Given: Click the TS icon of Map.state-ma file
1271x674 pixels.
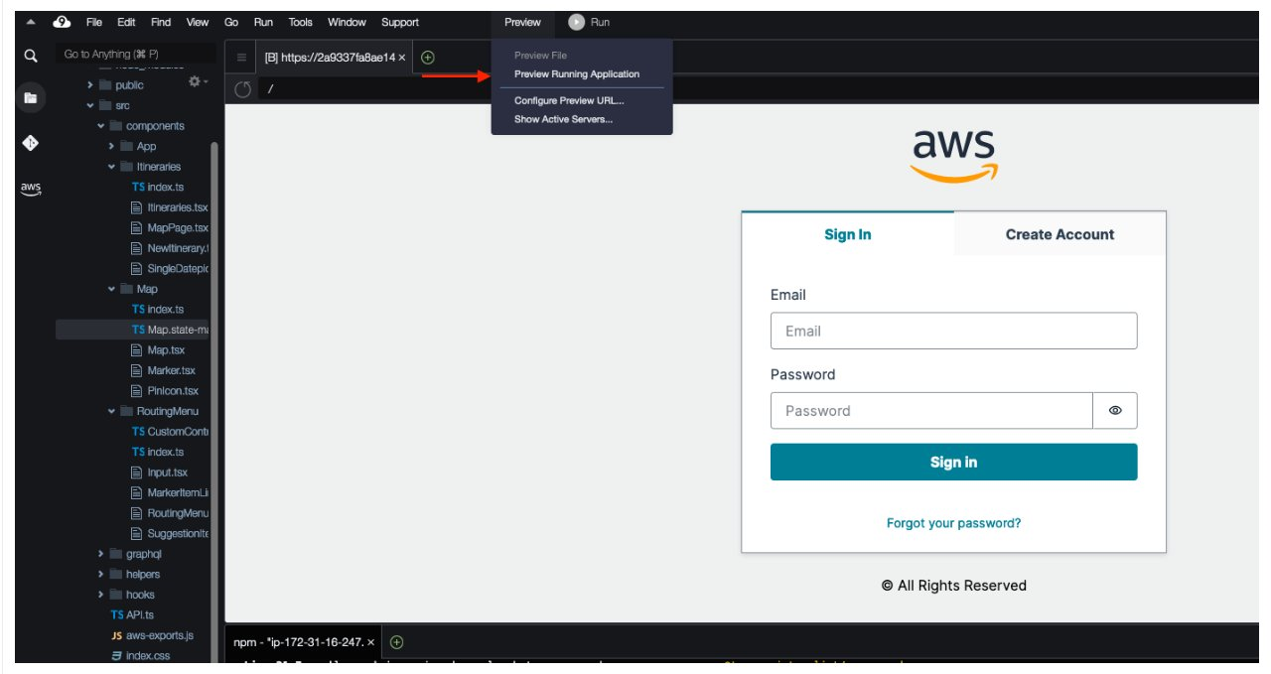Looking at the screenshot, I should [138, 330].
